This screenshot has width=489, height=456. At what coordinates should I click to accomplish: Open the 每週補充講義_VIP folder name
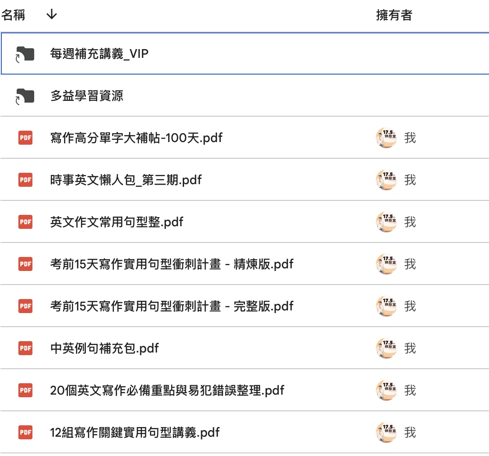click(99, 54)
